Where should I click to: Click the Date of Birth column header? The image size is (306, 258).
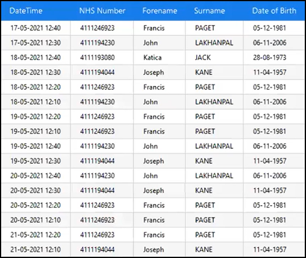click(274, 10)
